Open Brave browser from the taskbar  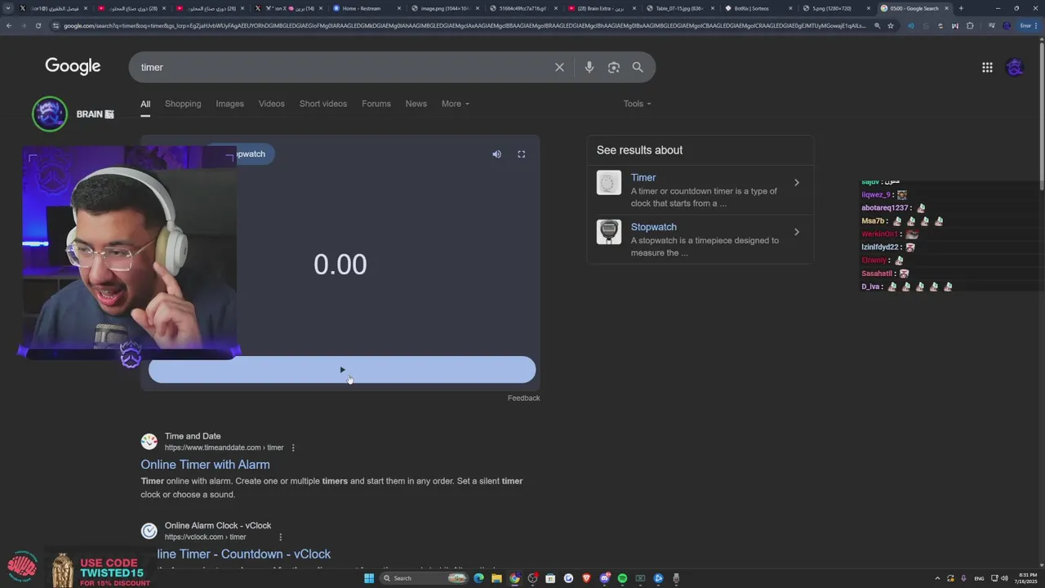(586, 578)
